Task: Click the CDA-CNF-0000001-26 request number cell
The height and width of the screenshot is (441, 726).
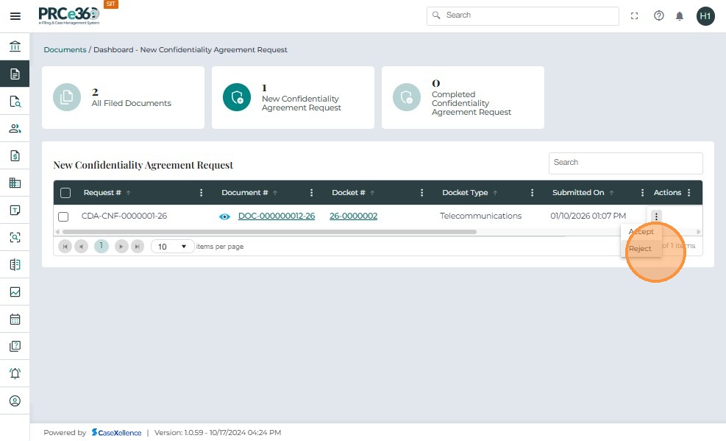Action: click(124, 216)
